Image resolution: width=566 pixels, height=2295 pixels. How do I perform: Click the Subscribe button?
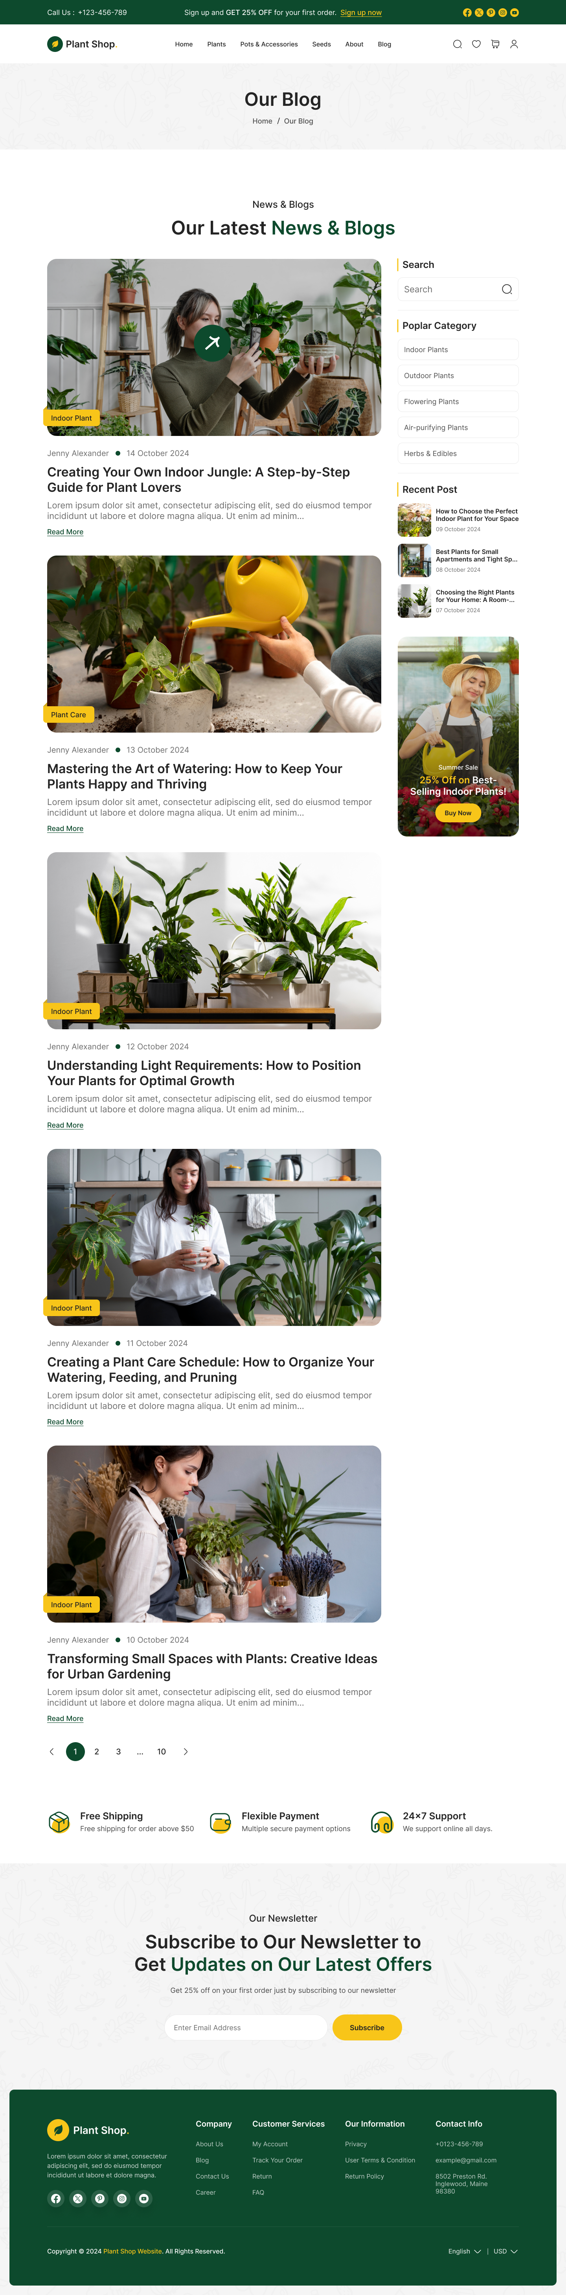pos(367,2028)
